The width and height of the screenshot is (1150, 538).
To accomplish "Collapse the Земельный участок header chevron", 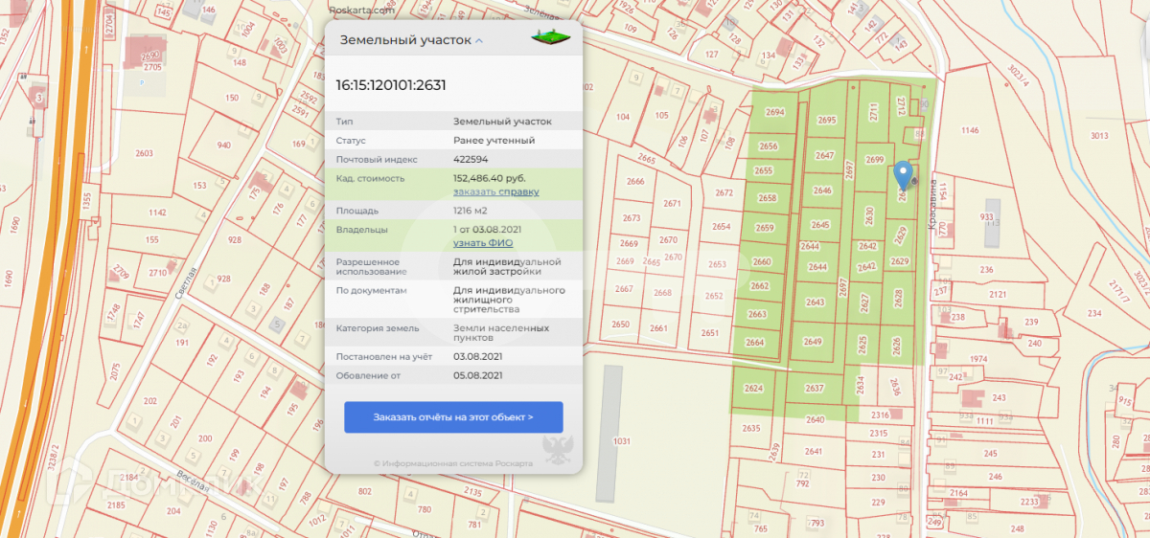I will [x=479, y=41].
